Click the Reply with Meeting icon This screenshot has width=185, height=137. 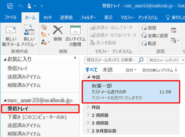(174, 30)
